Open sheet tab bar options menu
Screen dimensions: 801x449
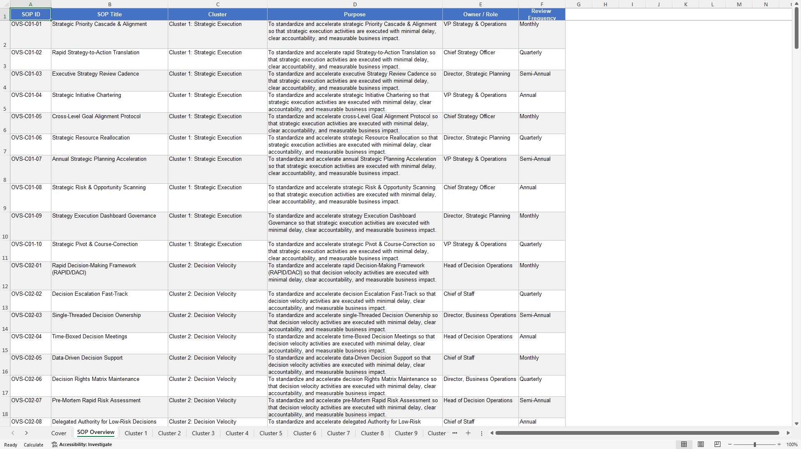pos(481,433)
